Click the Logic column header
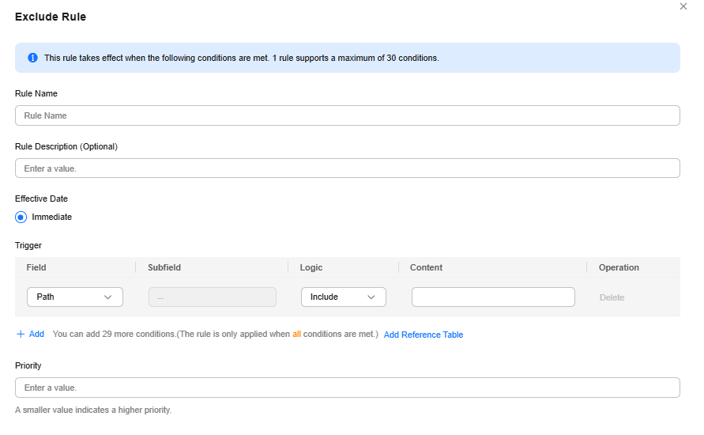The height and width of the screenshot is (435, 704). (311, 267)
